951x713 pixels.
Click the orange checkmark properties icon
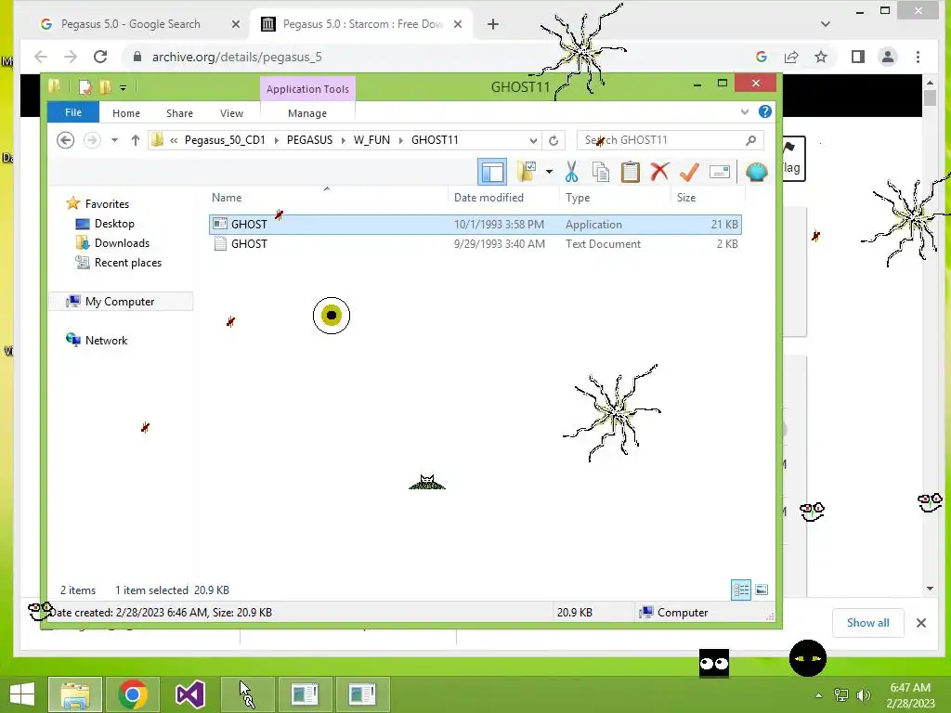pyautogui.click(x=689, y=172)
